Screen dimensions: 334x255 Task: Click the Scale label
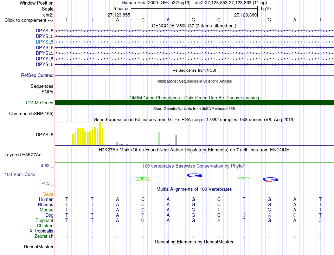[47, 9]
